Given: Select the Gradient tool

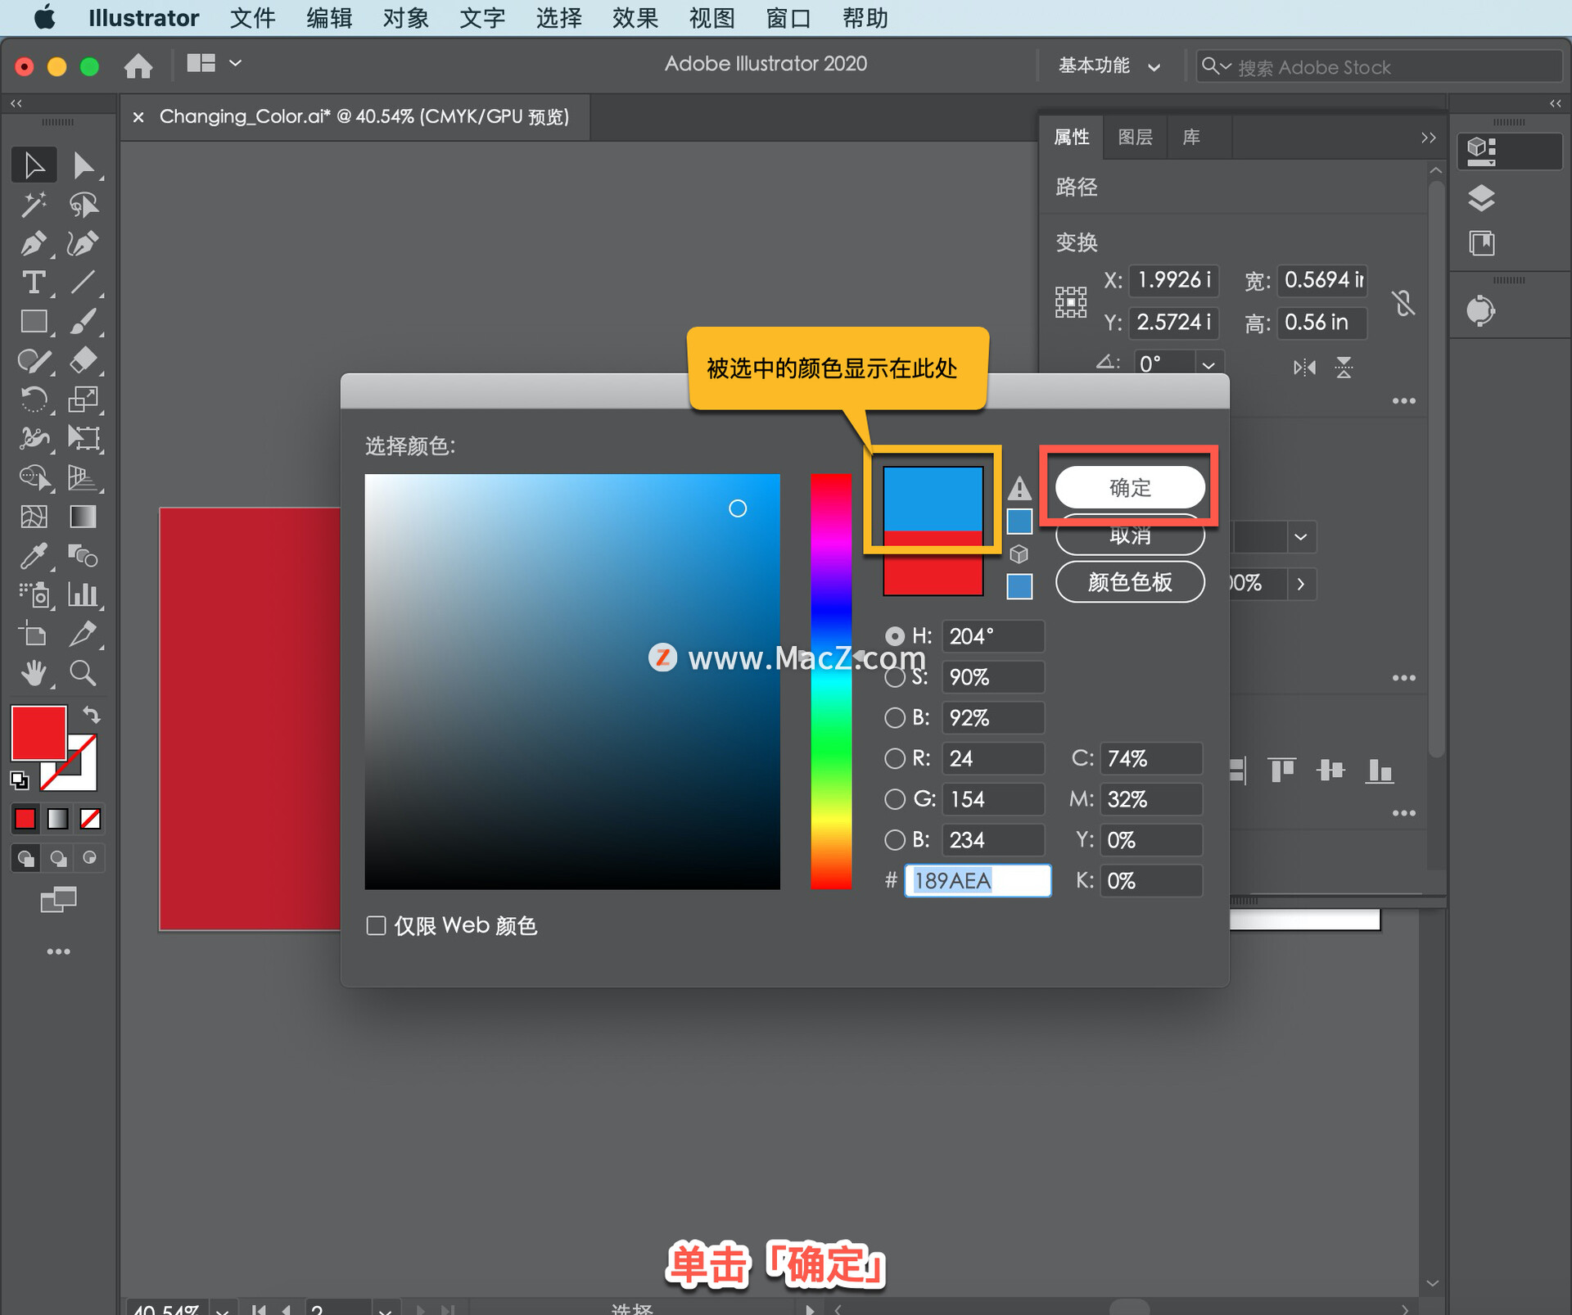Looking at the screenshot, I should coord(83,517).
